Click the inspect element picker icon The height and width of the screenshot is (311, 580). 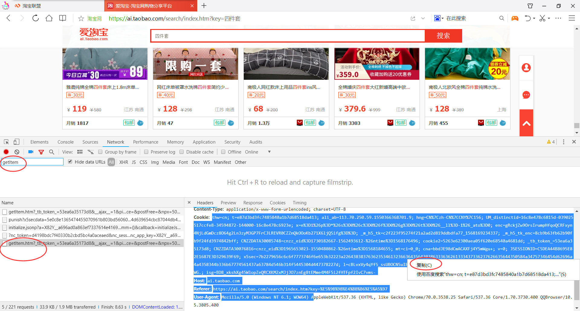(x=6, y=142)
